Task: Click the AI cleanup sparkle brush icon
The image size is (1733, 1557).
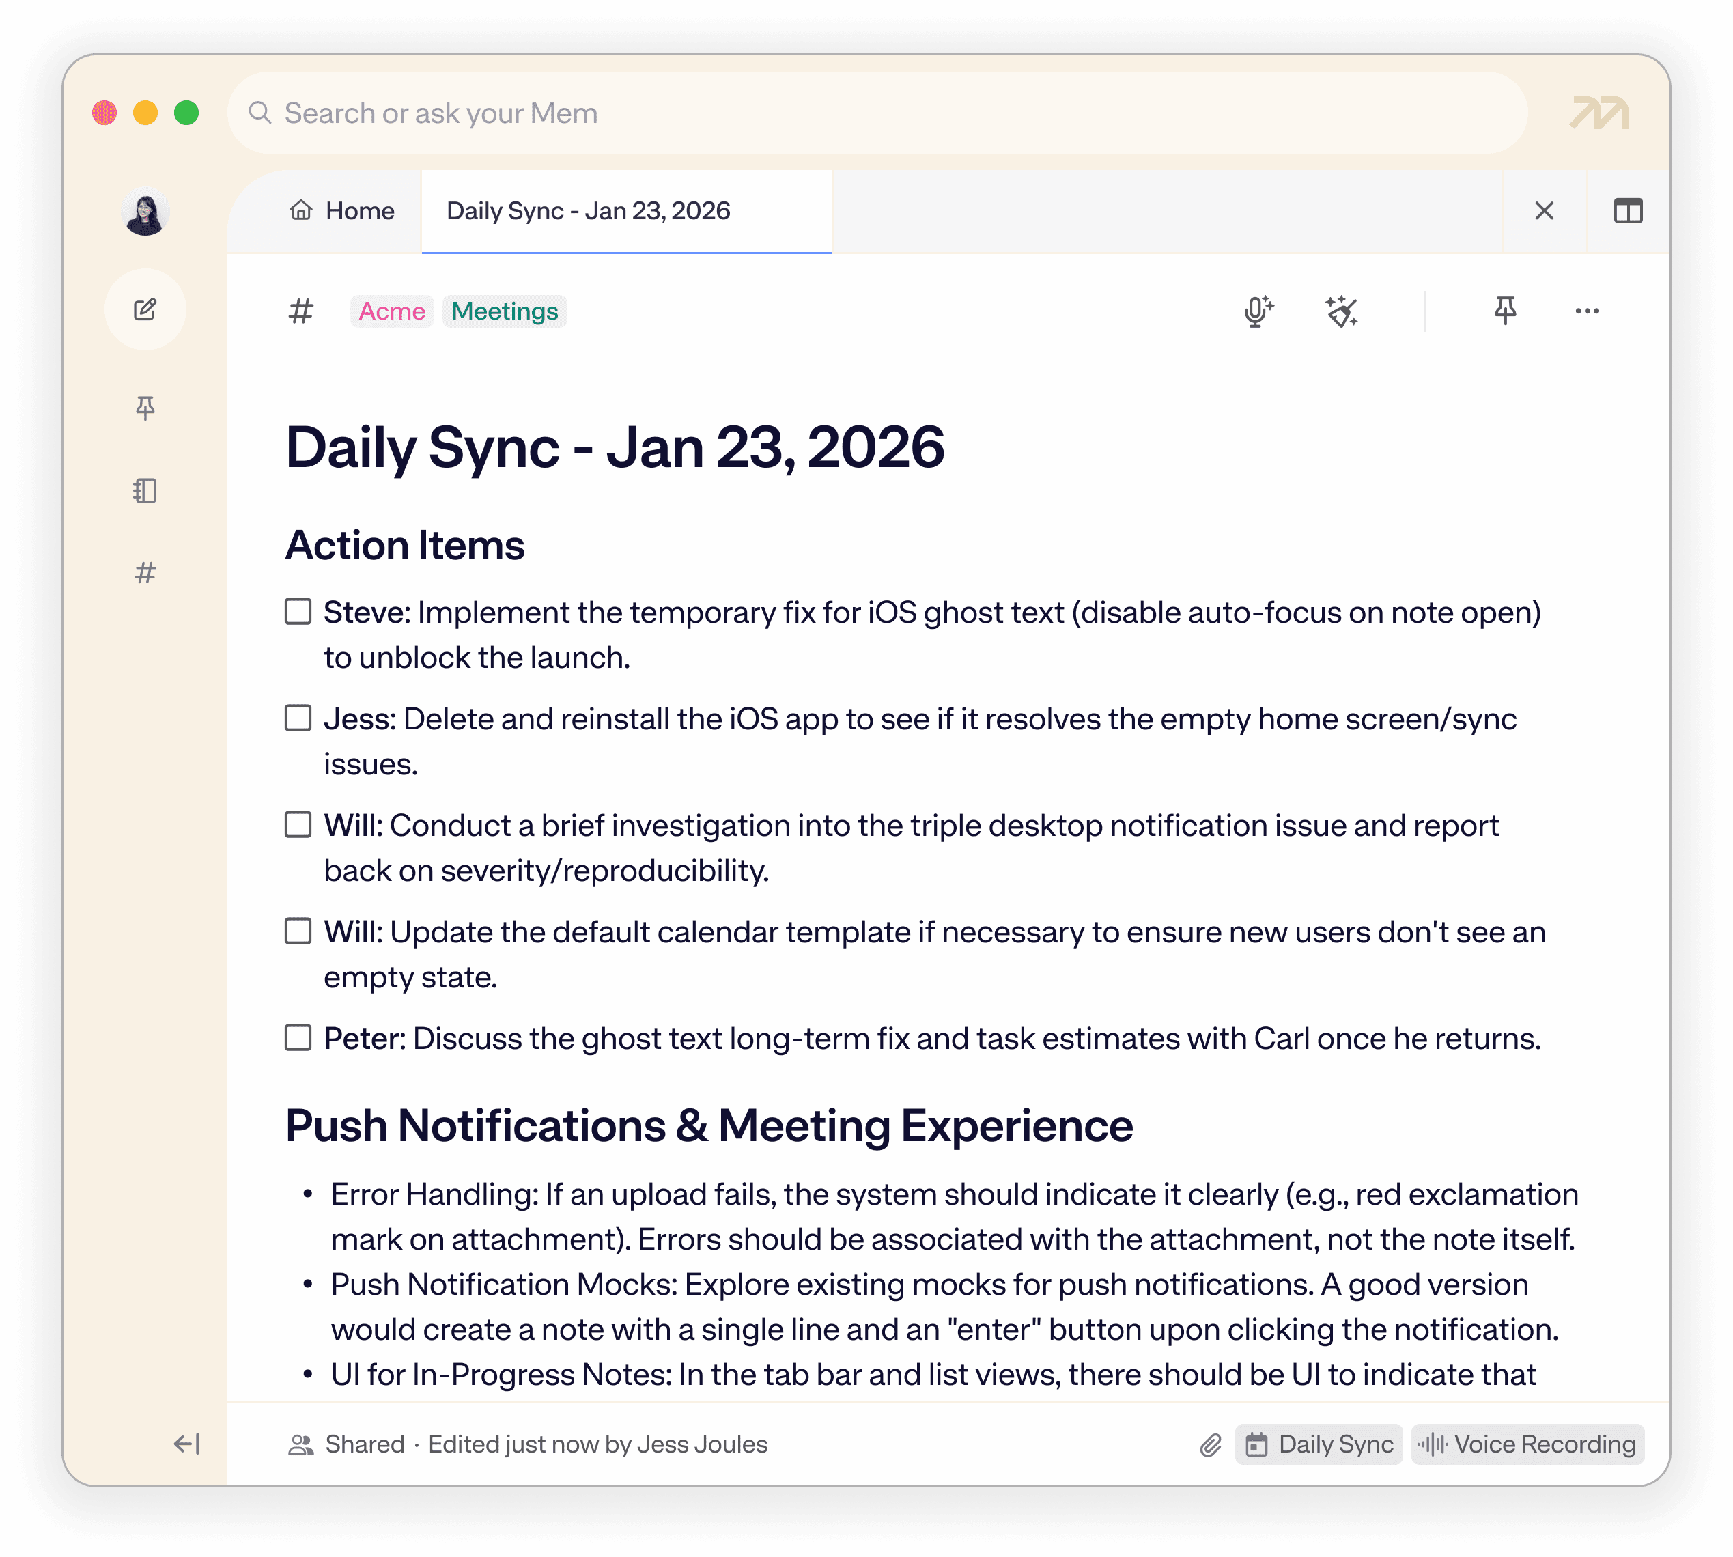Action: pos(1341,311)
